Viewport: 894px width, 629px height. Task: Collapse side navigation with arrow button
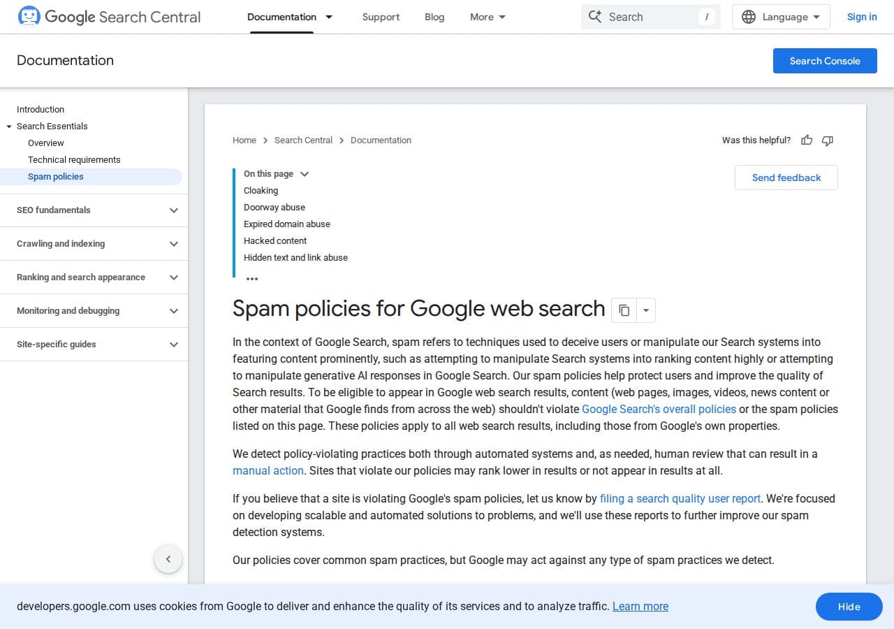click(168, 559)
